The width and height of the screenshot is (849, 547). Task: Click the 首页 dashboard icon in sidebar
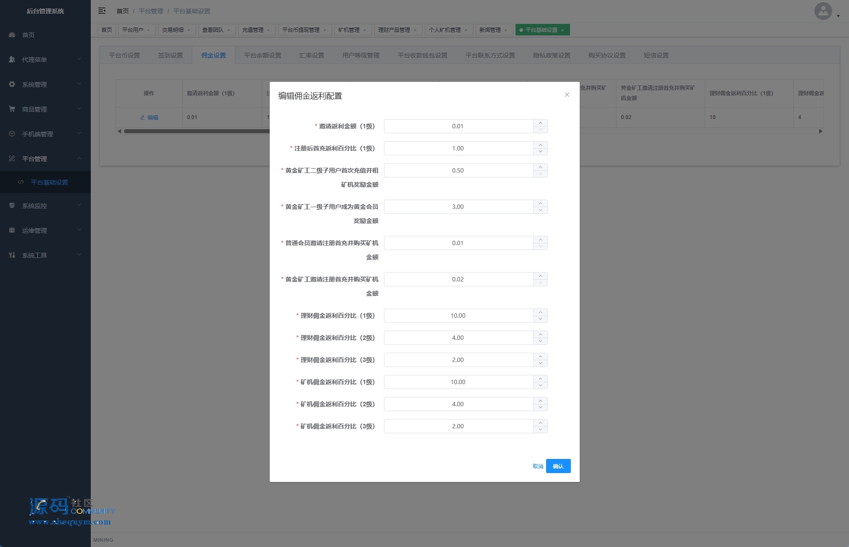[x=12, y=35]
